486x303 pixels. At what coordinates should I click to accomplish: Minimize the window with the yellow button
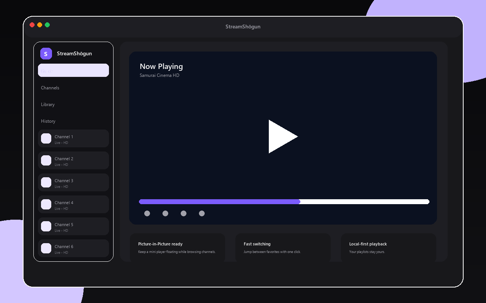(x=40, y=25)
